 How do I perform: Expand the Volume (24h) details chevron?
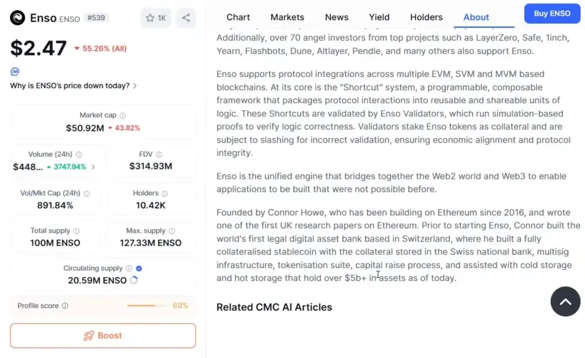click(x=93, y=167)
